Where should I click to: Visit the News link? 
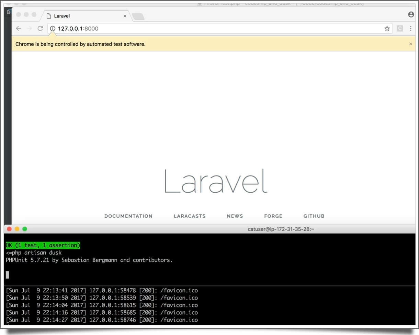click(x=235, y=216)
